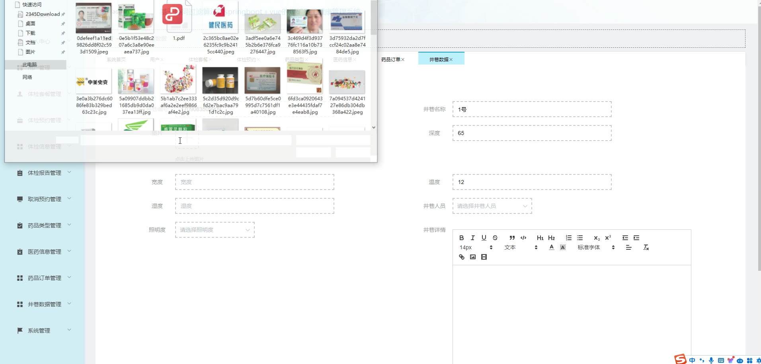Switch to the 井巷数据 tab
Image resolution: width=761 pixels, height=364 pixels.
coord(439,59)
